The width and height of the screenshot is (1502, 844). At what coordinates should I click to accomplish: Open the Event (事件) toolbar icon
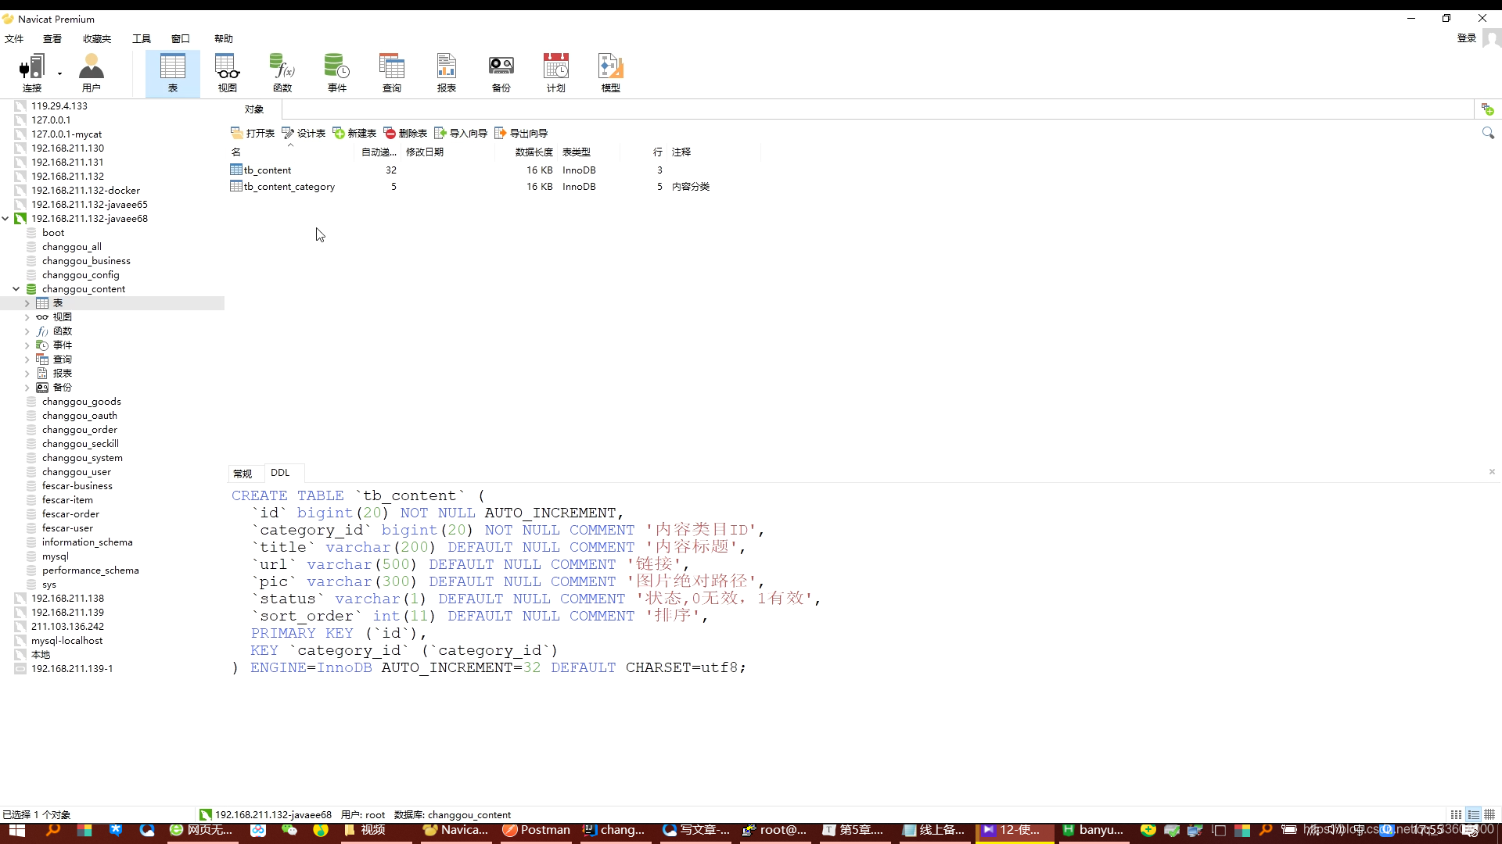[x=337, y=73]
